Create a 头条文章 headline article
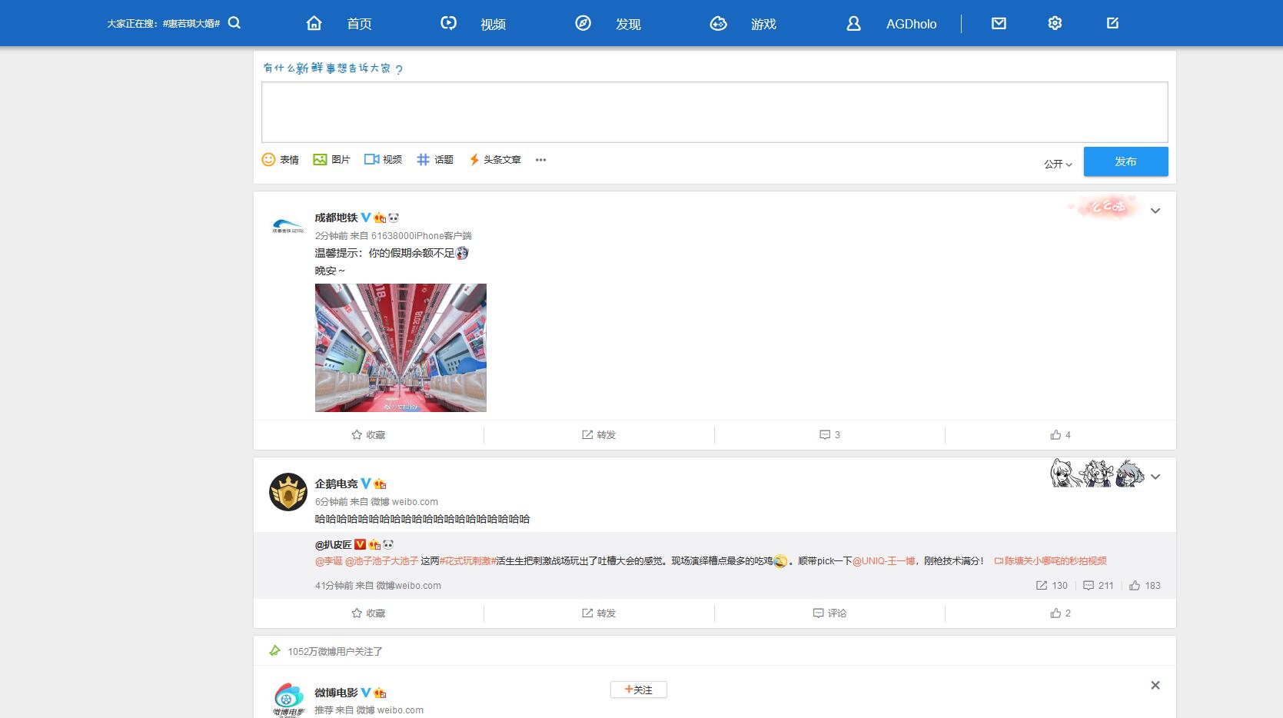This screenshot has height=718, width=1283. (x=495, y=160)
